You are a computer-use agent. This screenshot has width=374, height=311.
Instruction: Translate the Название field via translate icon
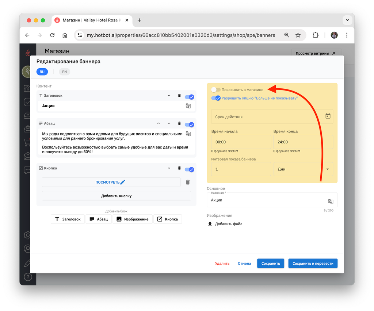331,201
